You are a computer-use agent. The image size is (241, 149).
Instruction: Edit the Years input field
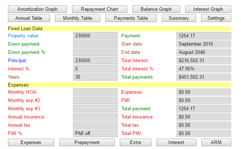95,77
